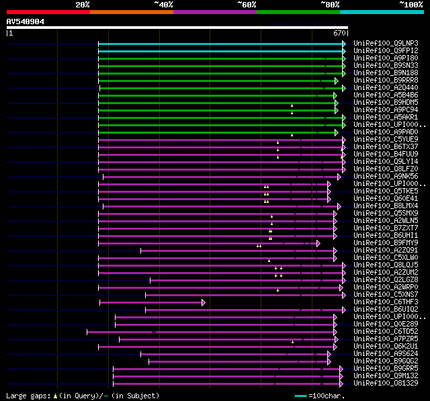
Task: Select the UniRef100_B6UIQ2 label
Action: click(386, 310)
